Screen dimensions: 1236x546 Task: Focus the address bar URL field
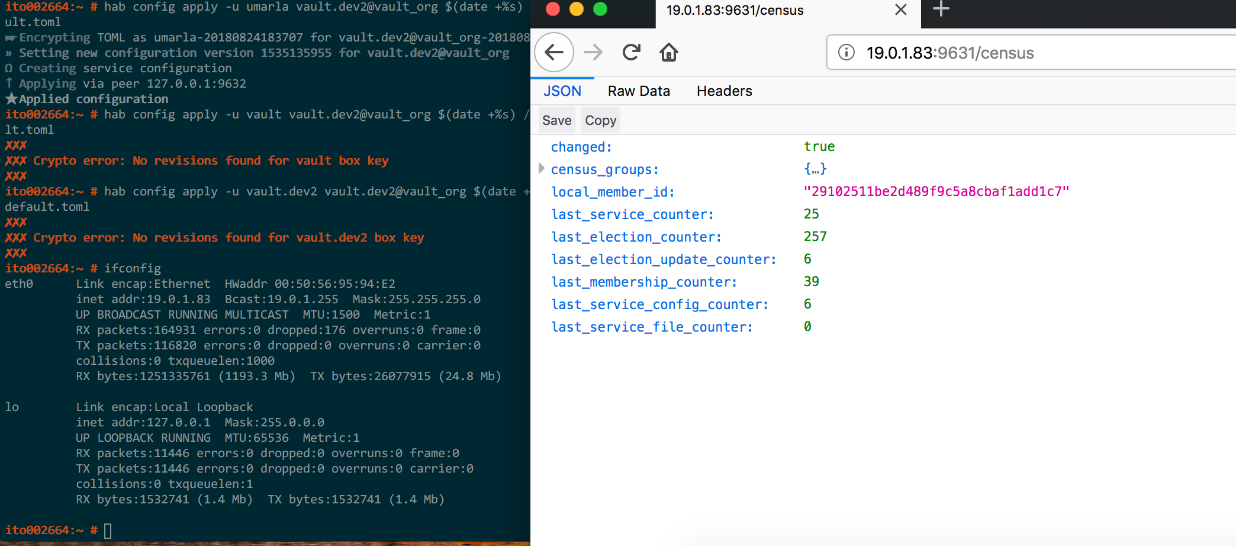1031,53
